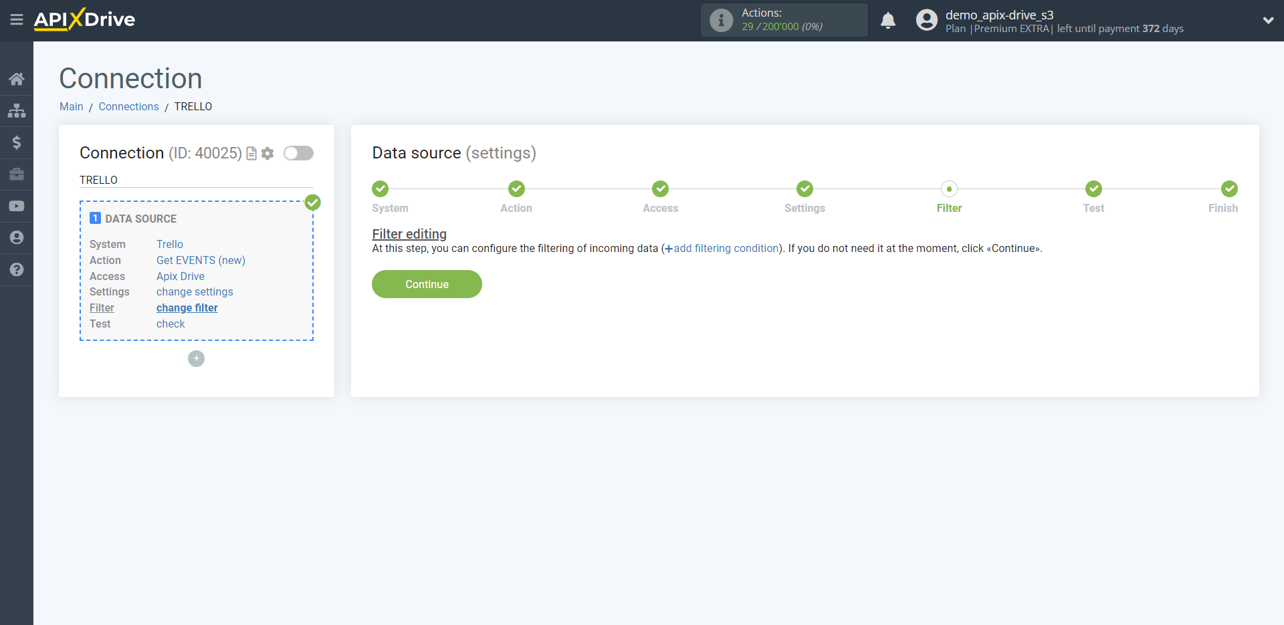Open the YouTube video sidebar icon
This screenshot has width=1284, height=625.
tap(17, 206)
